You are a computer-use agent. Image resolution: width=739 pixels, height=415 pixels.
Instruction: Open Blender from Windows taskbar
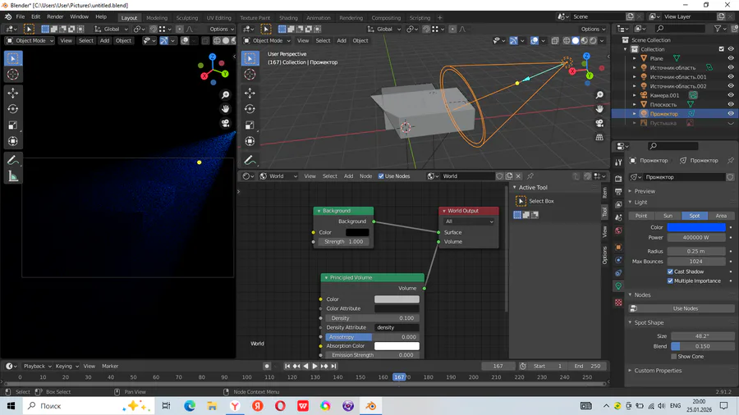point(371,406)
